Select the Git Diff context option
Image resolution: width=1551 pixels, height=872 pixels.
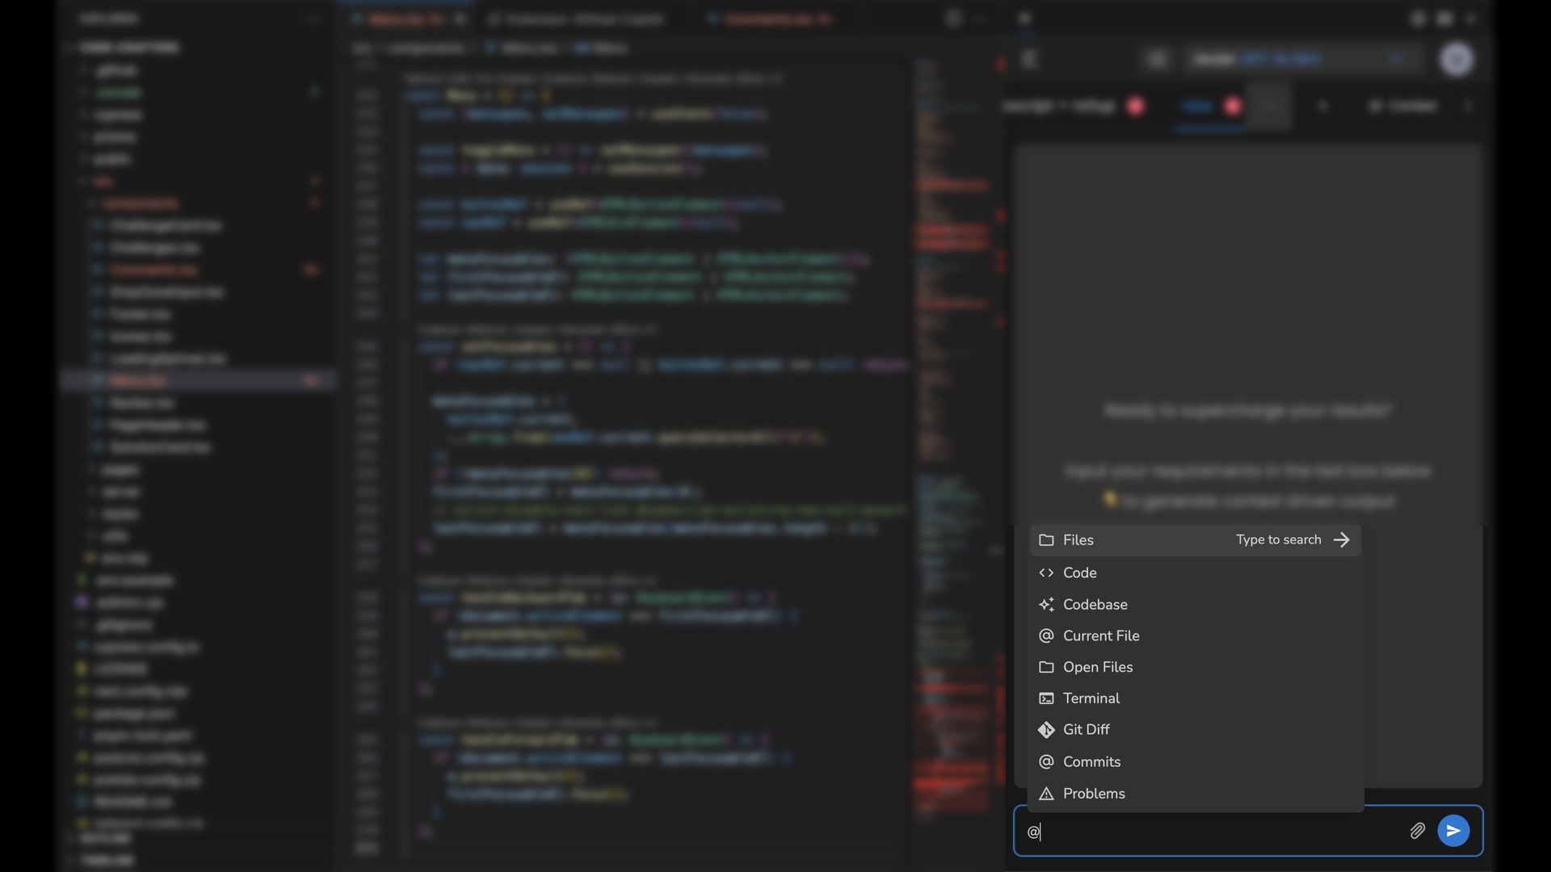point(1086,731)
